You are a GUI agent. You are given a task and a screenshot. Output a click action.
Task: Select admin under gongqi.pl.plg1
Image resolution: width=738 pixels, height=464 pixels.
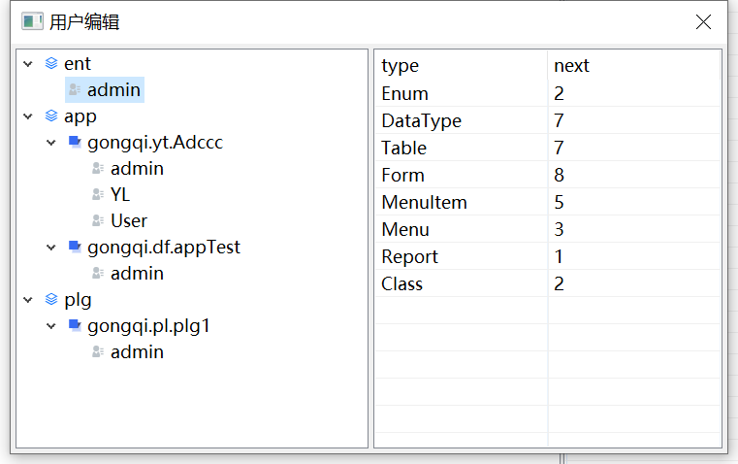click(137, 352)
